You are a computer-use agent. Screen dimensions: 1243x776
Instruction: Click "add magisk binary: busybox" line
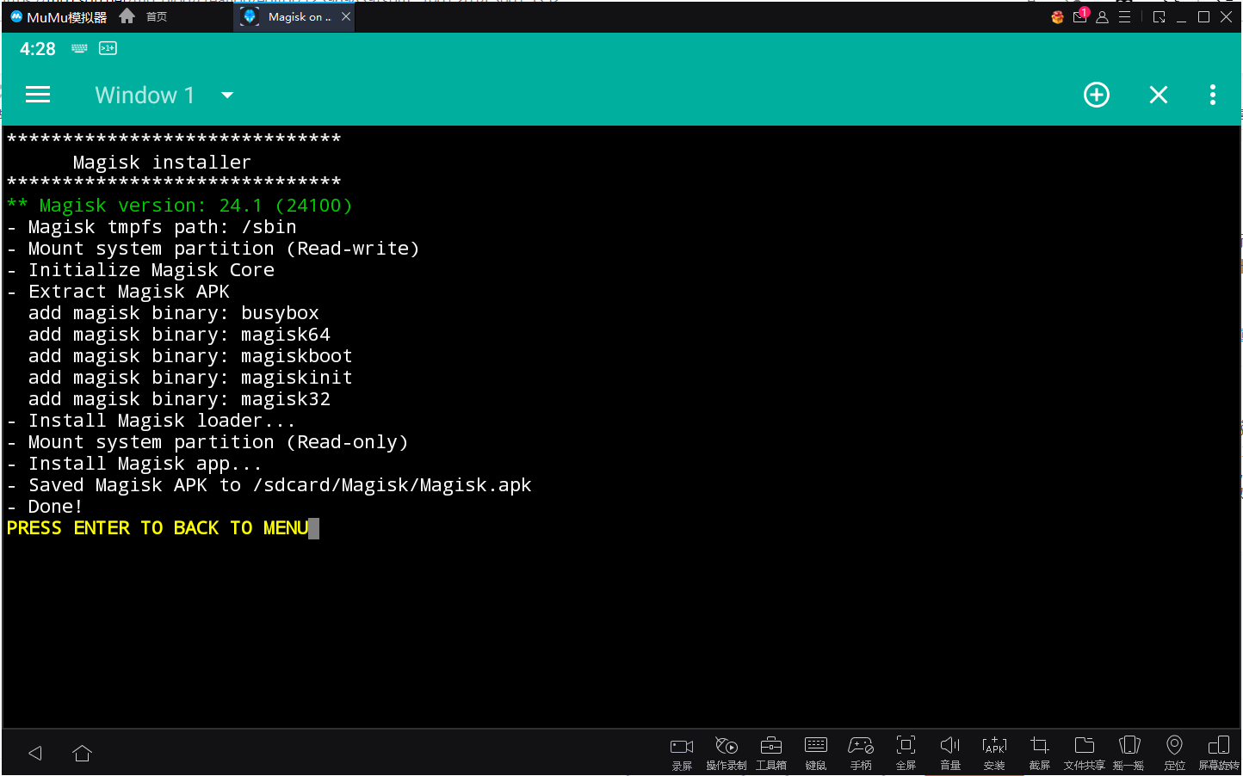click(174, 313)
